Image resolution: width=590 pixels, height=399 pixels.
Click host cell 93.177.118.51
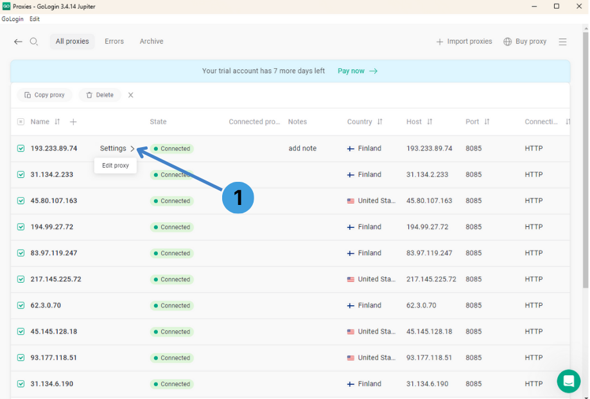tap(429, 358)
